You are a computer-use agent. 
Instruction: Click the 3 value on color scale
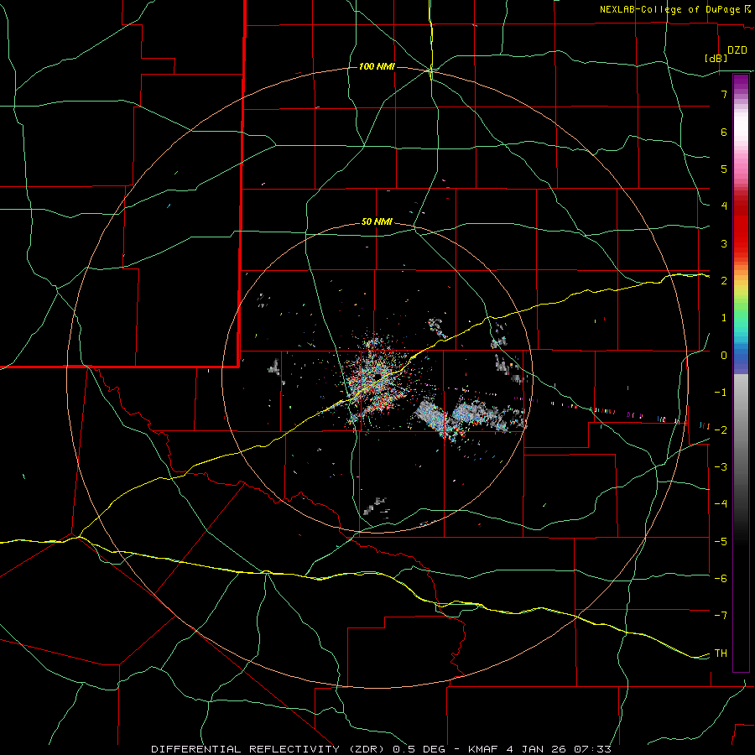coord(724,243)
